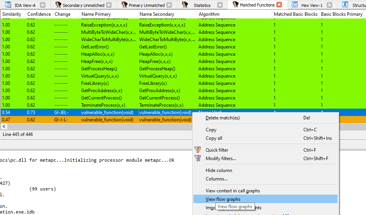Sort by the Algorithm column header
Viewport: 366px width, 215px height.
click(209, 14)
